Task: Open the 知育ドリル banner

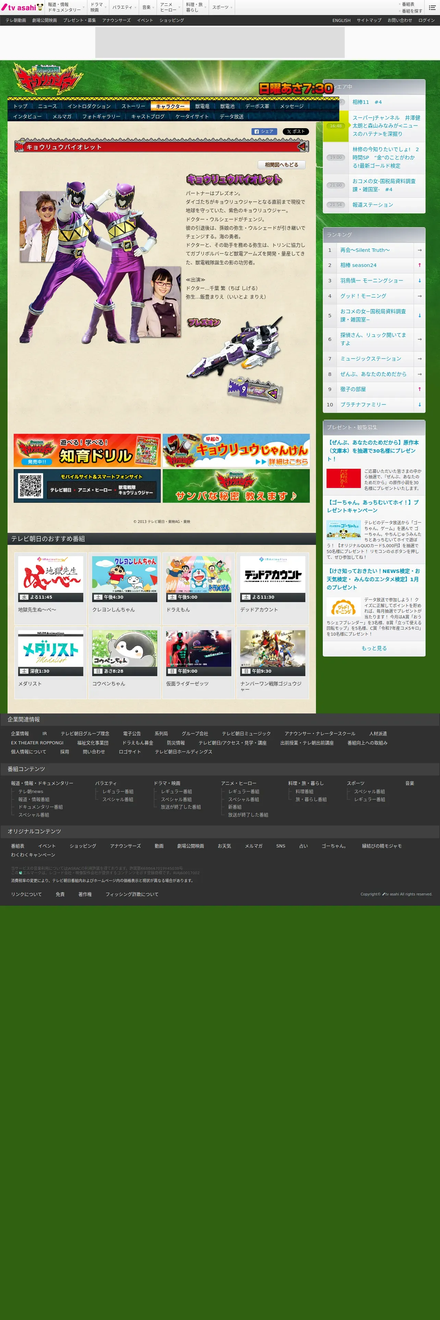Action: (x=87, y=450)
